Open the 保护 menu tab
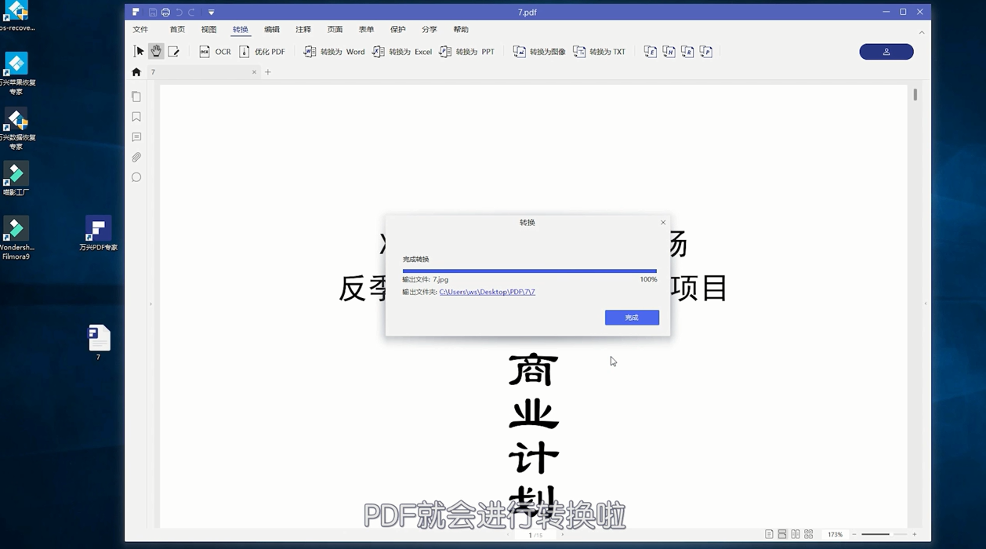Viewport: 986px width, 549px height. (398, 29)
